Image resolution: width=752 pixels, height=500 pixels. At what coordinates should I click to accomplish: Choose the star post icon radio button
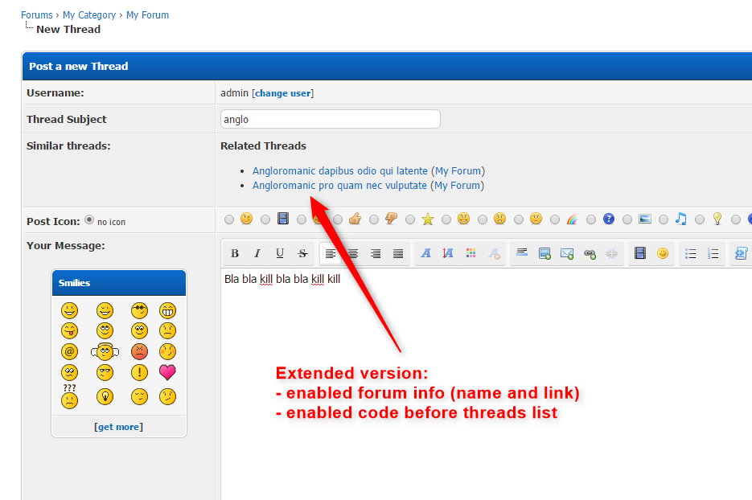(x=410, y=219)
